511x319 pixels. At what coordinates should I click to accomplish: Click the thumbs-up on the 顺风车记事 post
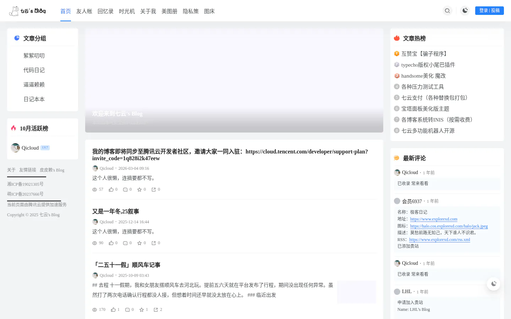click(x=113, y=310)
